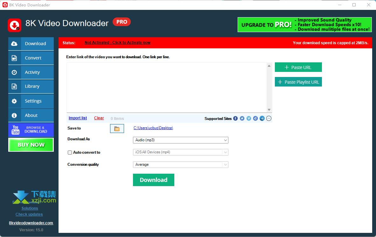Click the plus icon on Paste Playlist URL
The height and width of the screenshot is (237, 376).
pos(280,82)
